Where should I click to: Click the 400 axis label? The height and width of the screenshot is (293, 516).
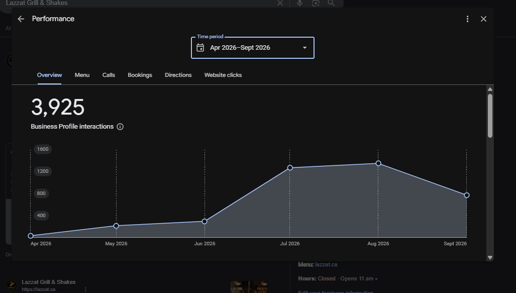point(42,215)
